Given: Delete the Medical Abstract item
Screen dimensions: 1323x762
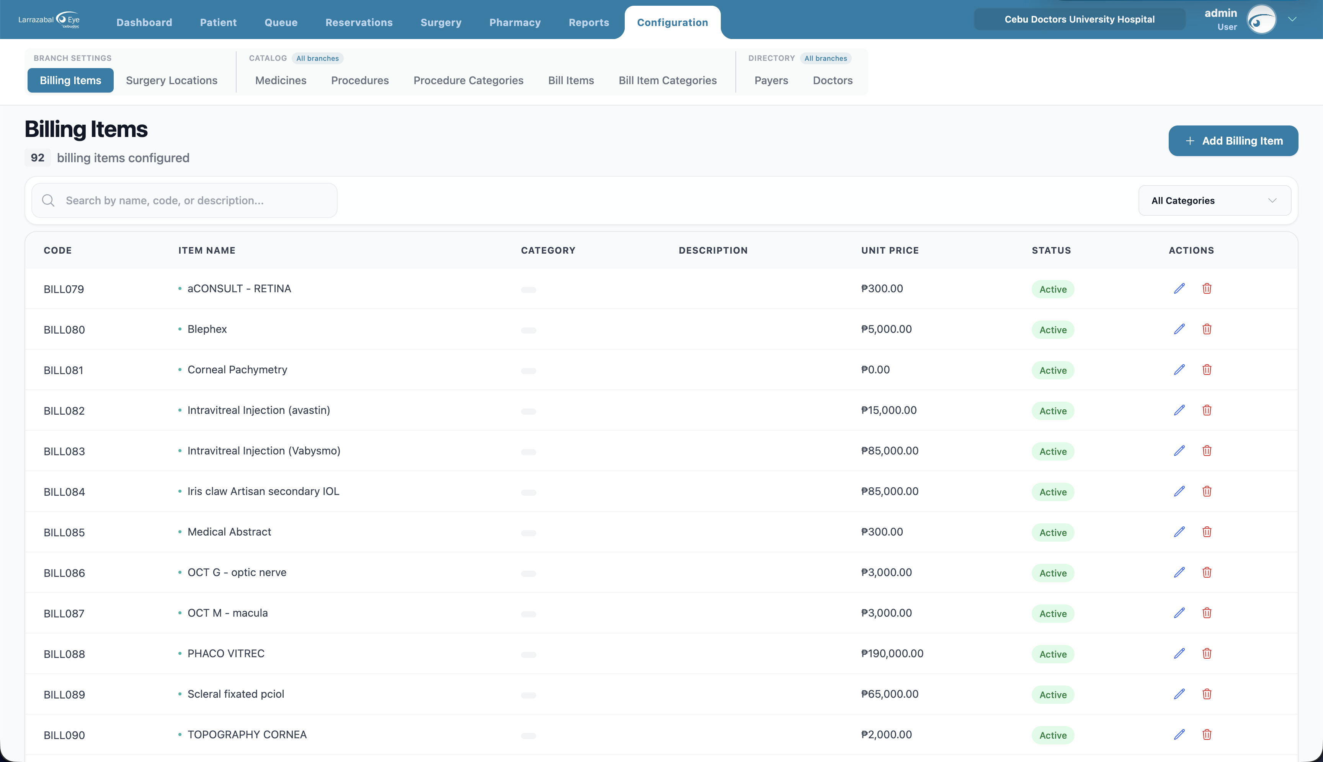Looking at the screenshot, I should click(x=1207, y=532).
